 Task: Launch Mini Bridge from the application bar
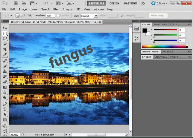click(24, 3)
